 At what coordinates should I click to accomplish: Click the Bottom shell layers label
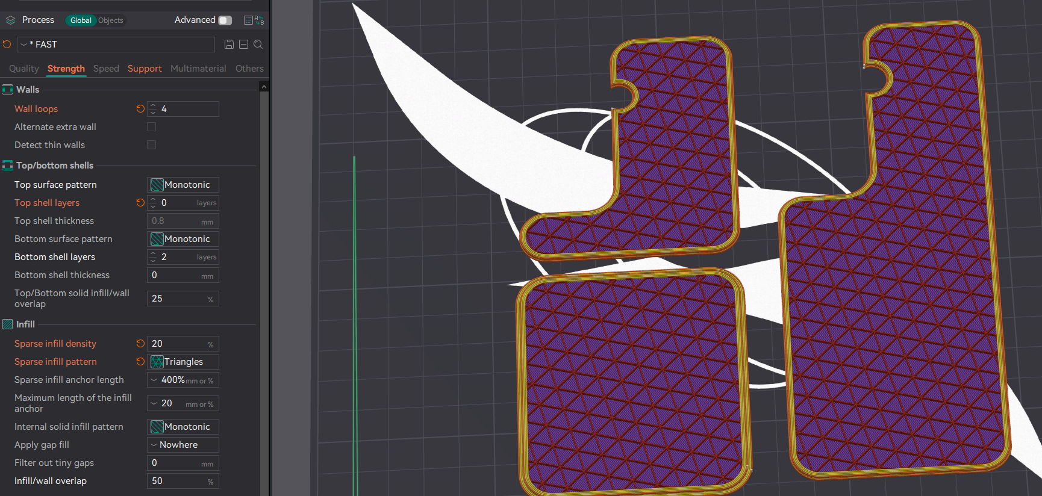tap(55, 257)
